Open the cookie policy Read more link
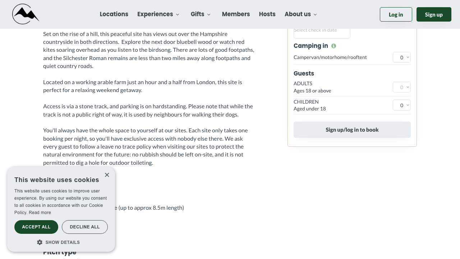460x259 pixels. 40,213
